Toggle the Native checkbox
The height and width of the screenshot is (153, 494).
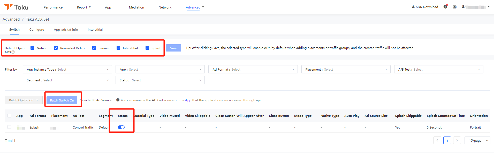tap(32, 48)
